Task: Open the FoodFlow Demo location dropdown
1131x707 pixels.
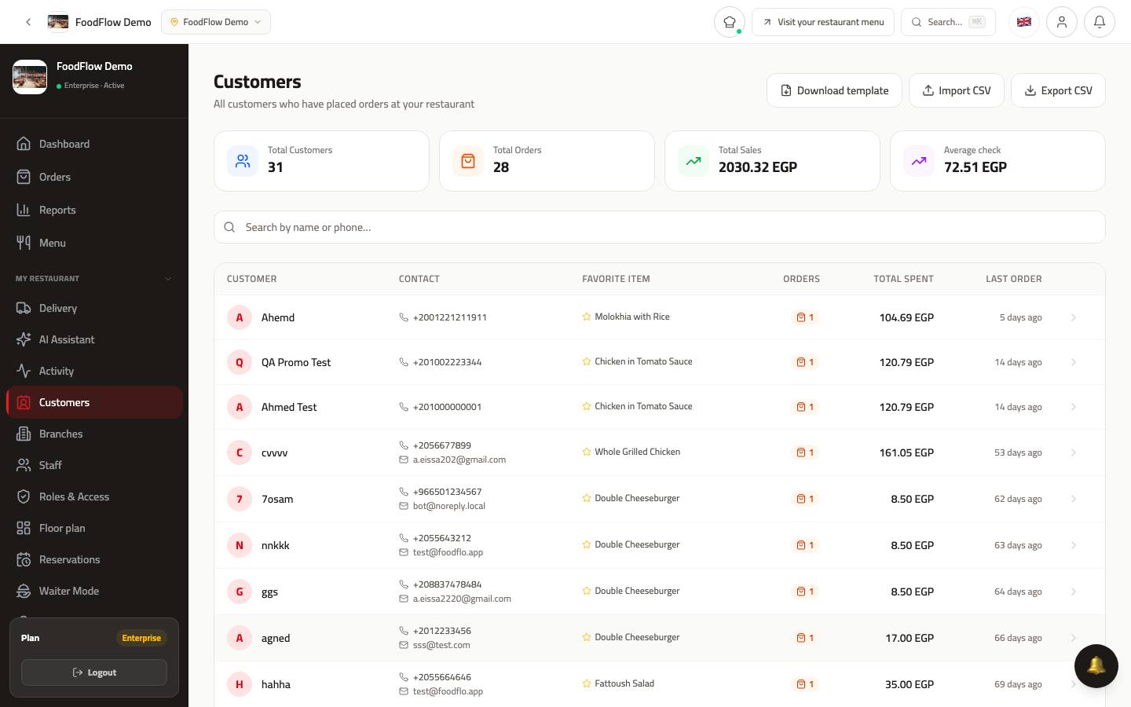Action: [x=216, y=22]
